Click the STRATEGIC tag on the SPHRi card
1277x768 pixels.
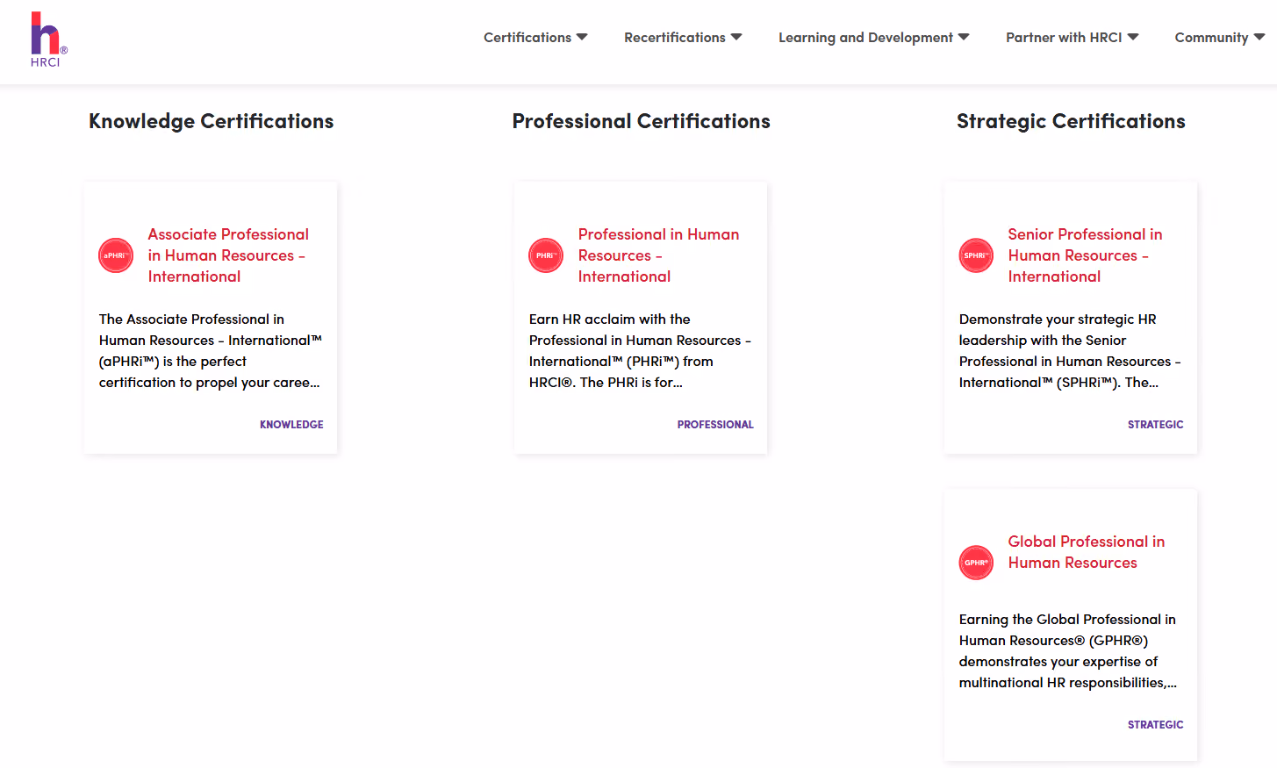pos(1155,425)
